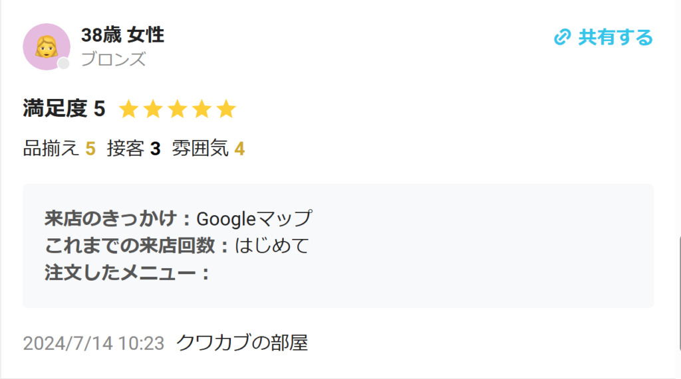681x379 pixels.
Task: Click the fourth yellow rating star
Action: tap(202, 109)
